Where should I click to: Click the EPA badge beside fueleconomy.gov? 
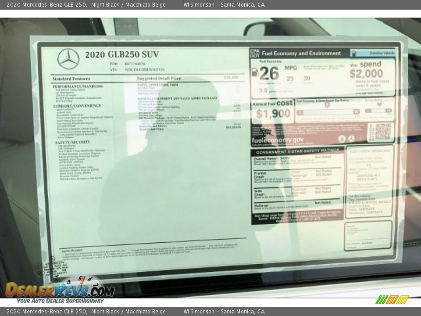[351, 138]
